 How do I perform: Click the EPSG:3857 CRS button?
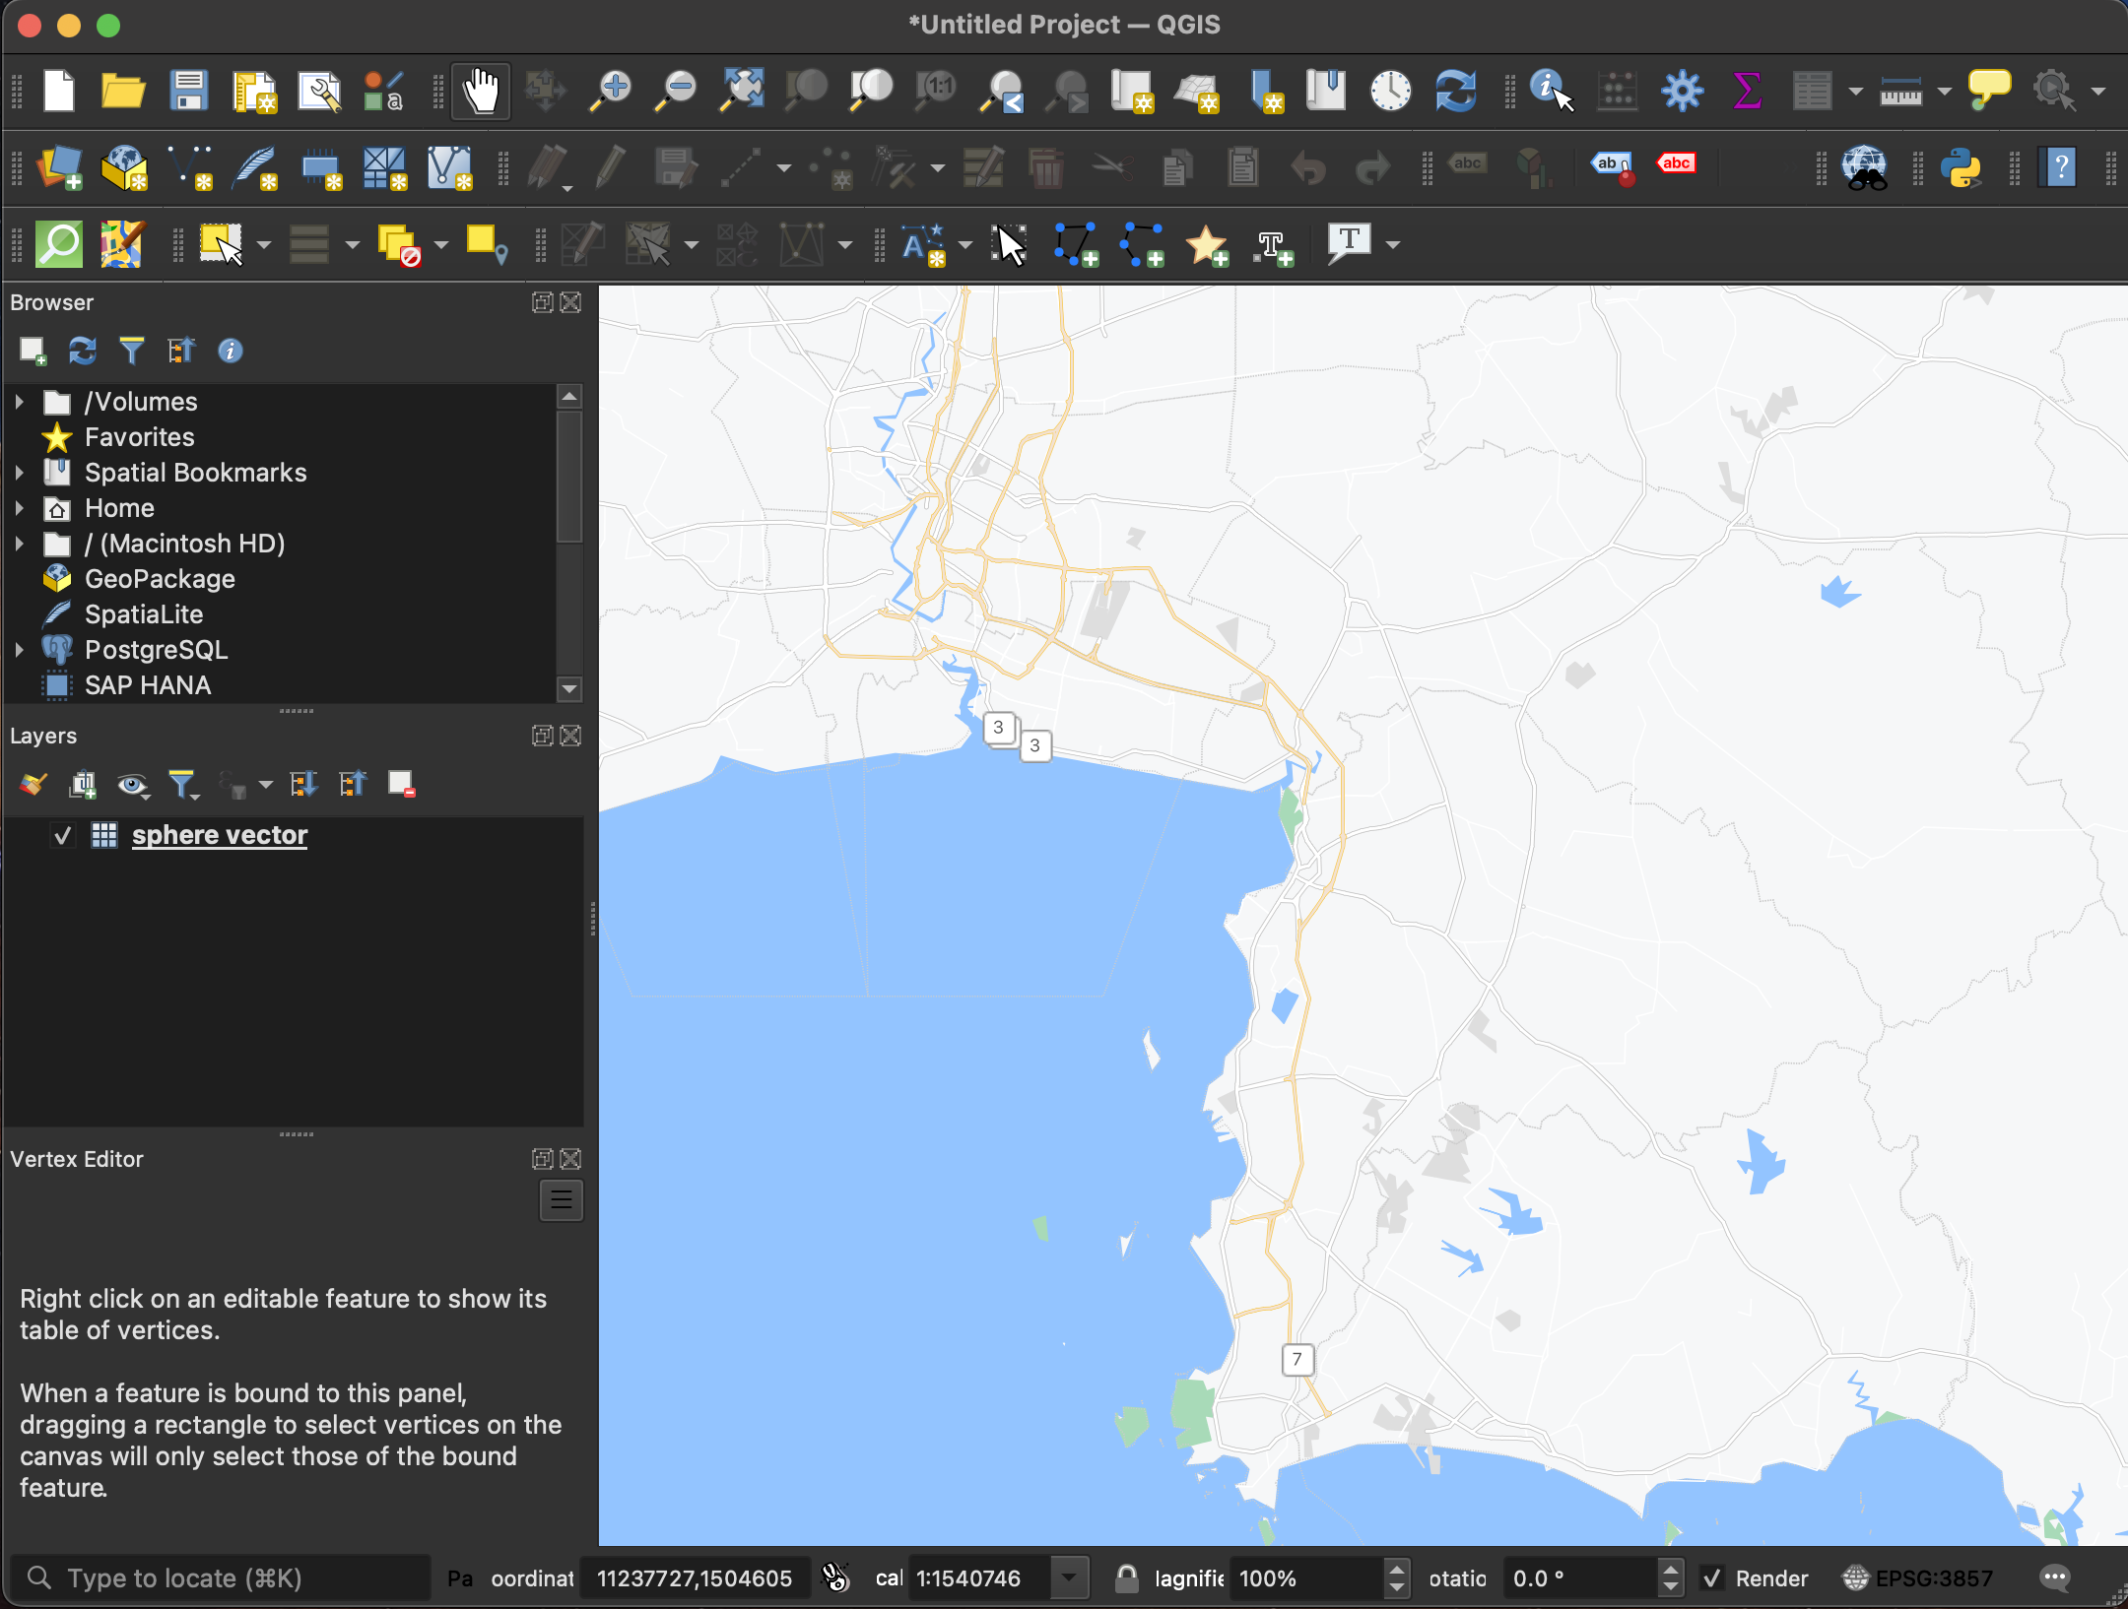(1917, 1578)
